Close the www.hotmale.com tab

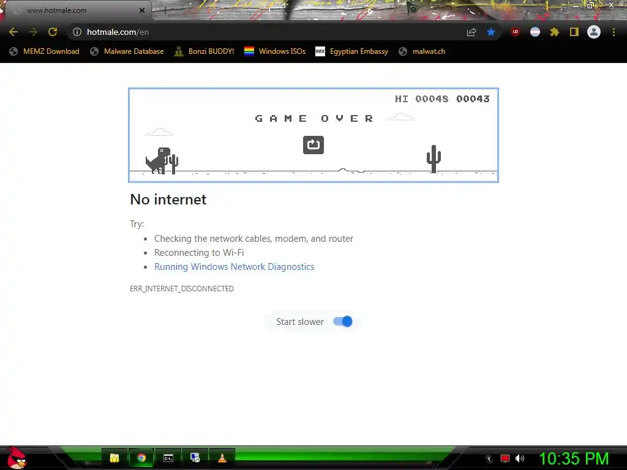click(142, 10)
